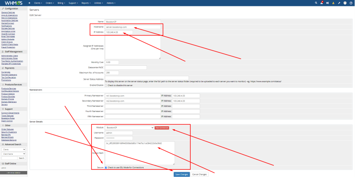Click the Save Changes button
The width and height of the screenshot is (355, 177).
pos(181,174)
